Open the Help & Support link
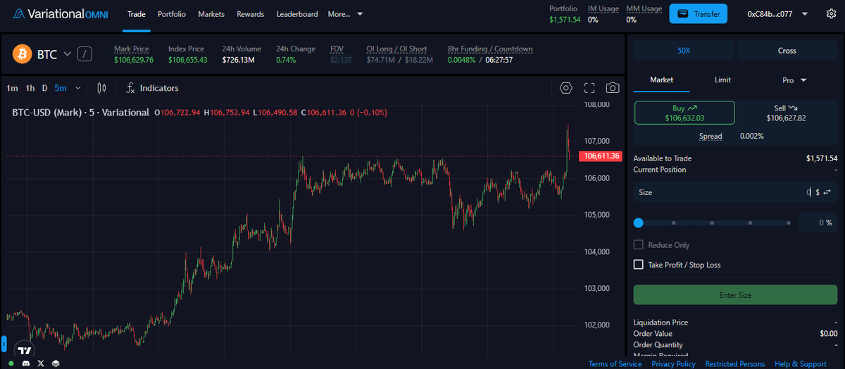This screenshot has width=845, height=369. coord(800,363)
